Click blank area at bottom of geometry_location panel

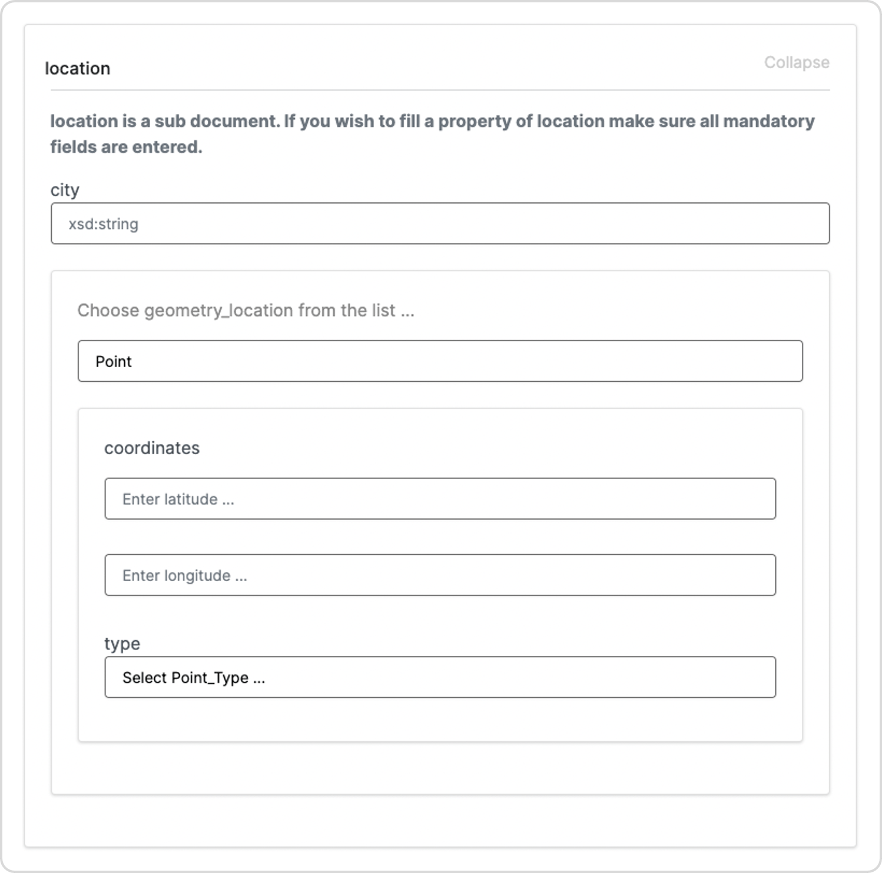(x=440, y=768)
